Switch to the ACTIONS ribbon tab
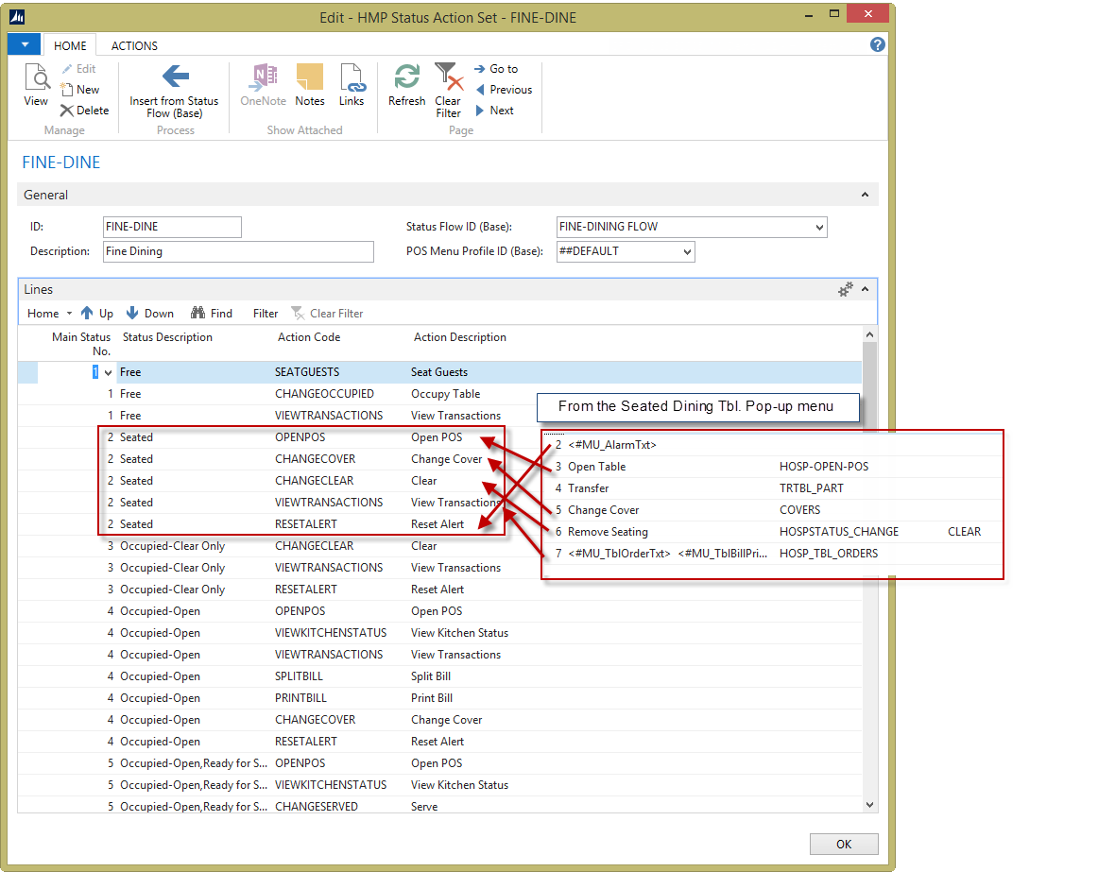 (x=134, y=45)
